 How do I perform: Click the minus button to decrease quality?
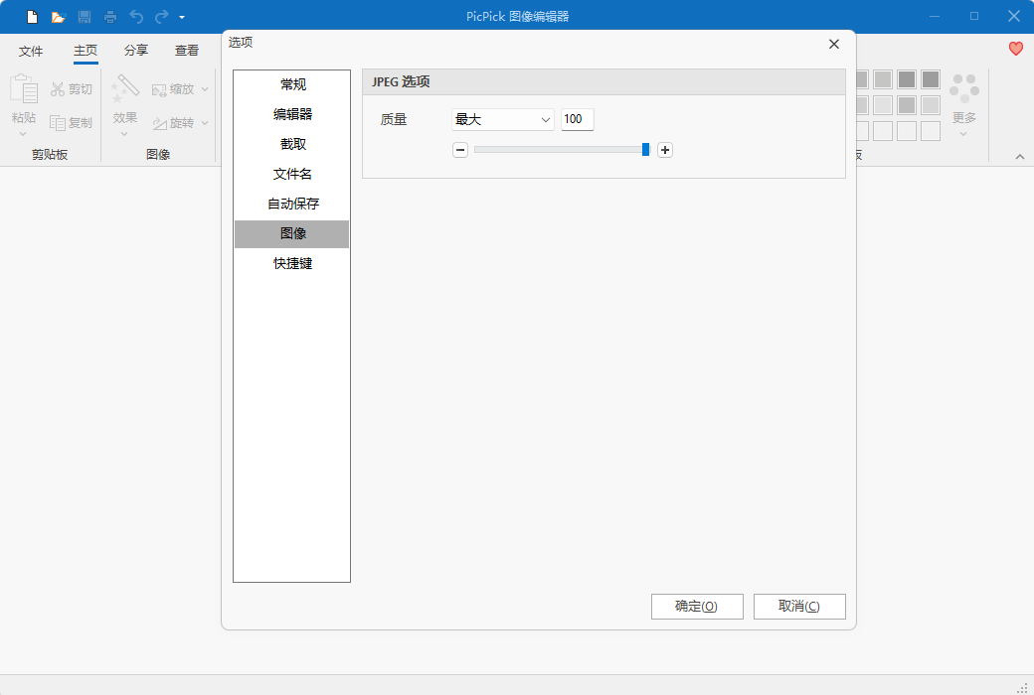tap(460, 150)
